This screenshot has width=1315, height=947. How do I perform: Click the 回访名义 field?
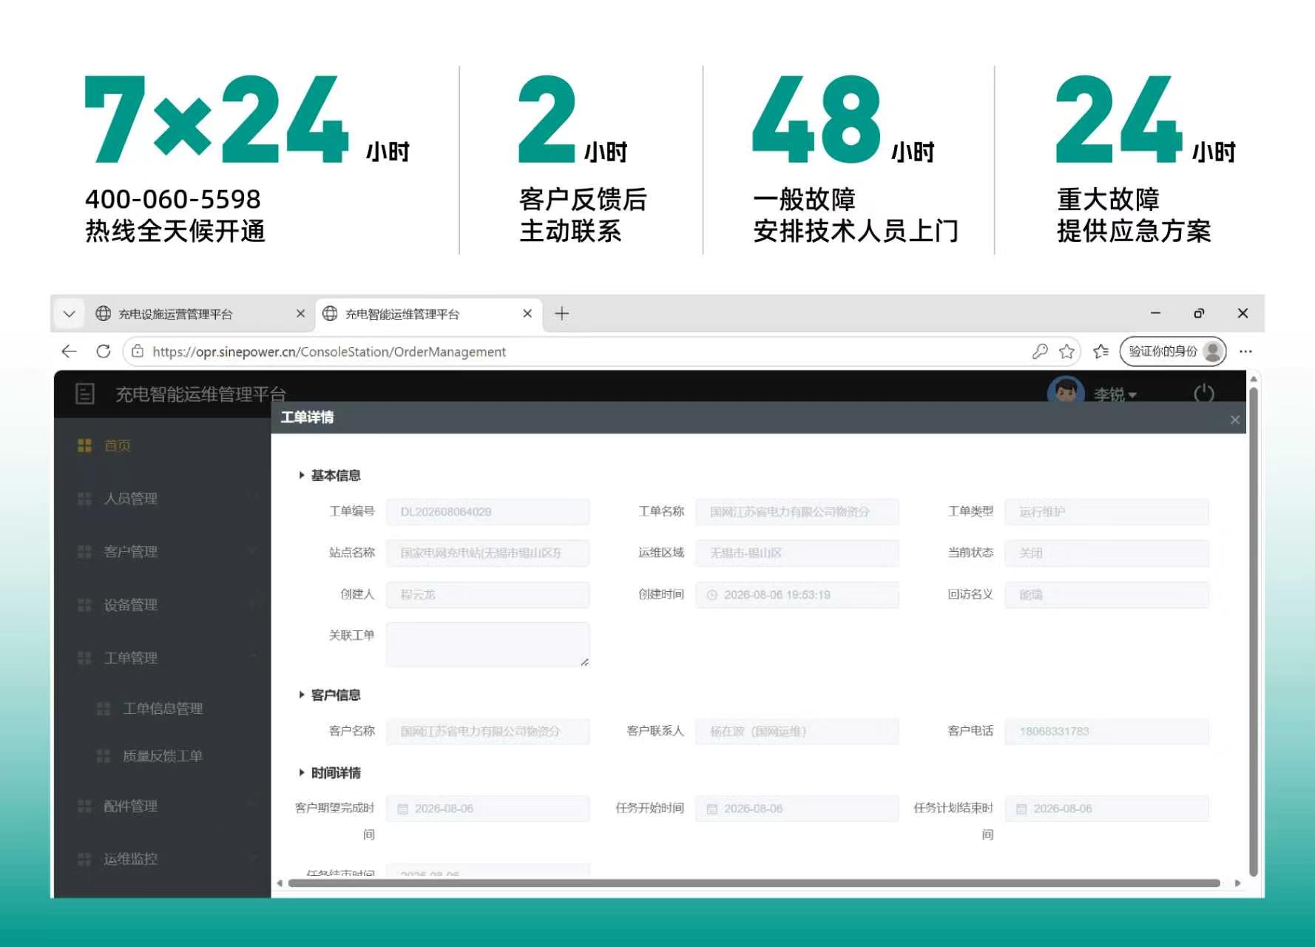1106,595
